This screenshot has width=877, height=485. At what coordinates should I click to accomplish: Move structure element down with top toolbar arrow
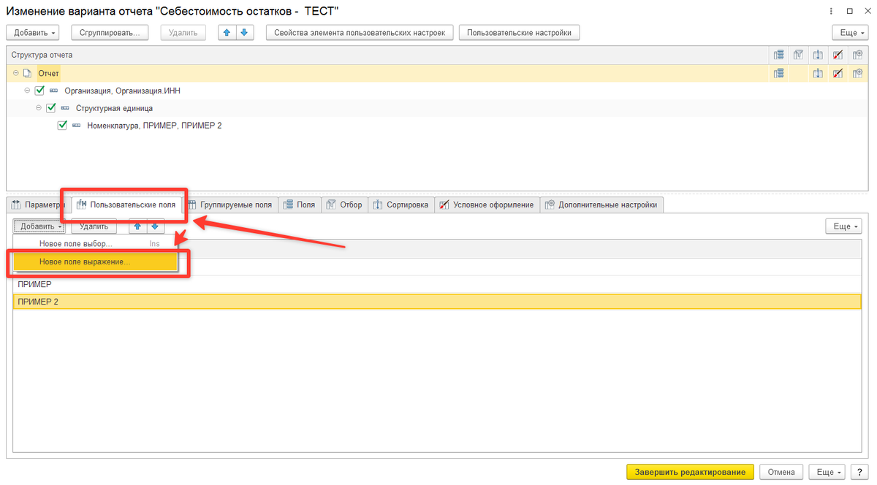coord(245,33)
